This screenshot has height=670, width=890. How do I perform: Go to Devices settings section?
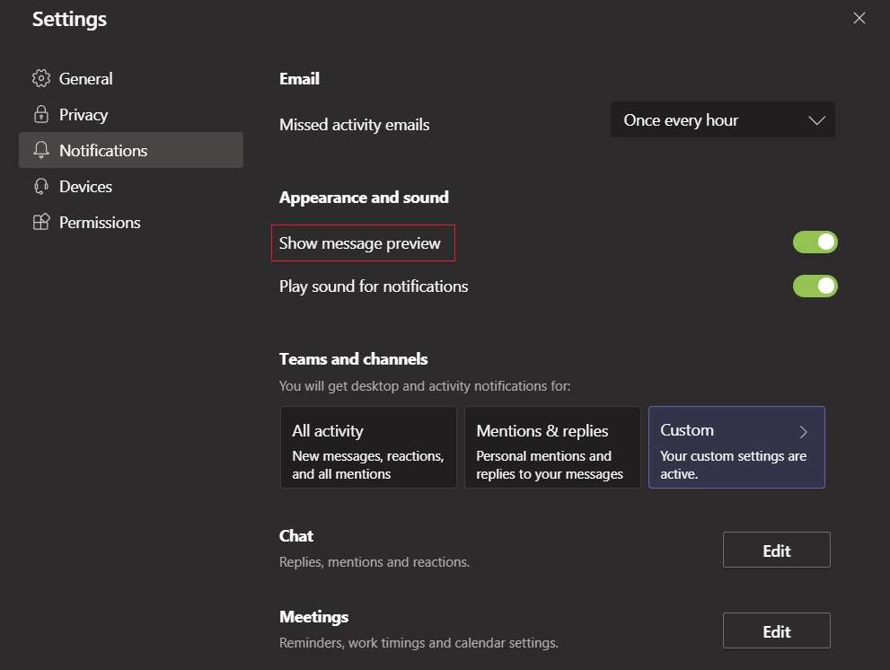(85, 187)
